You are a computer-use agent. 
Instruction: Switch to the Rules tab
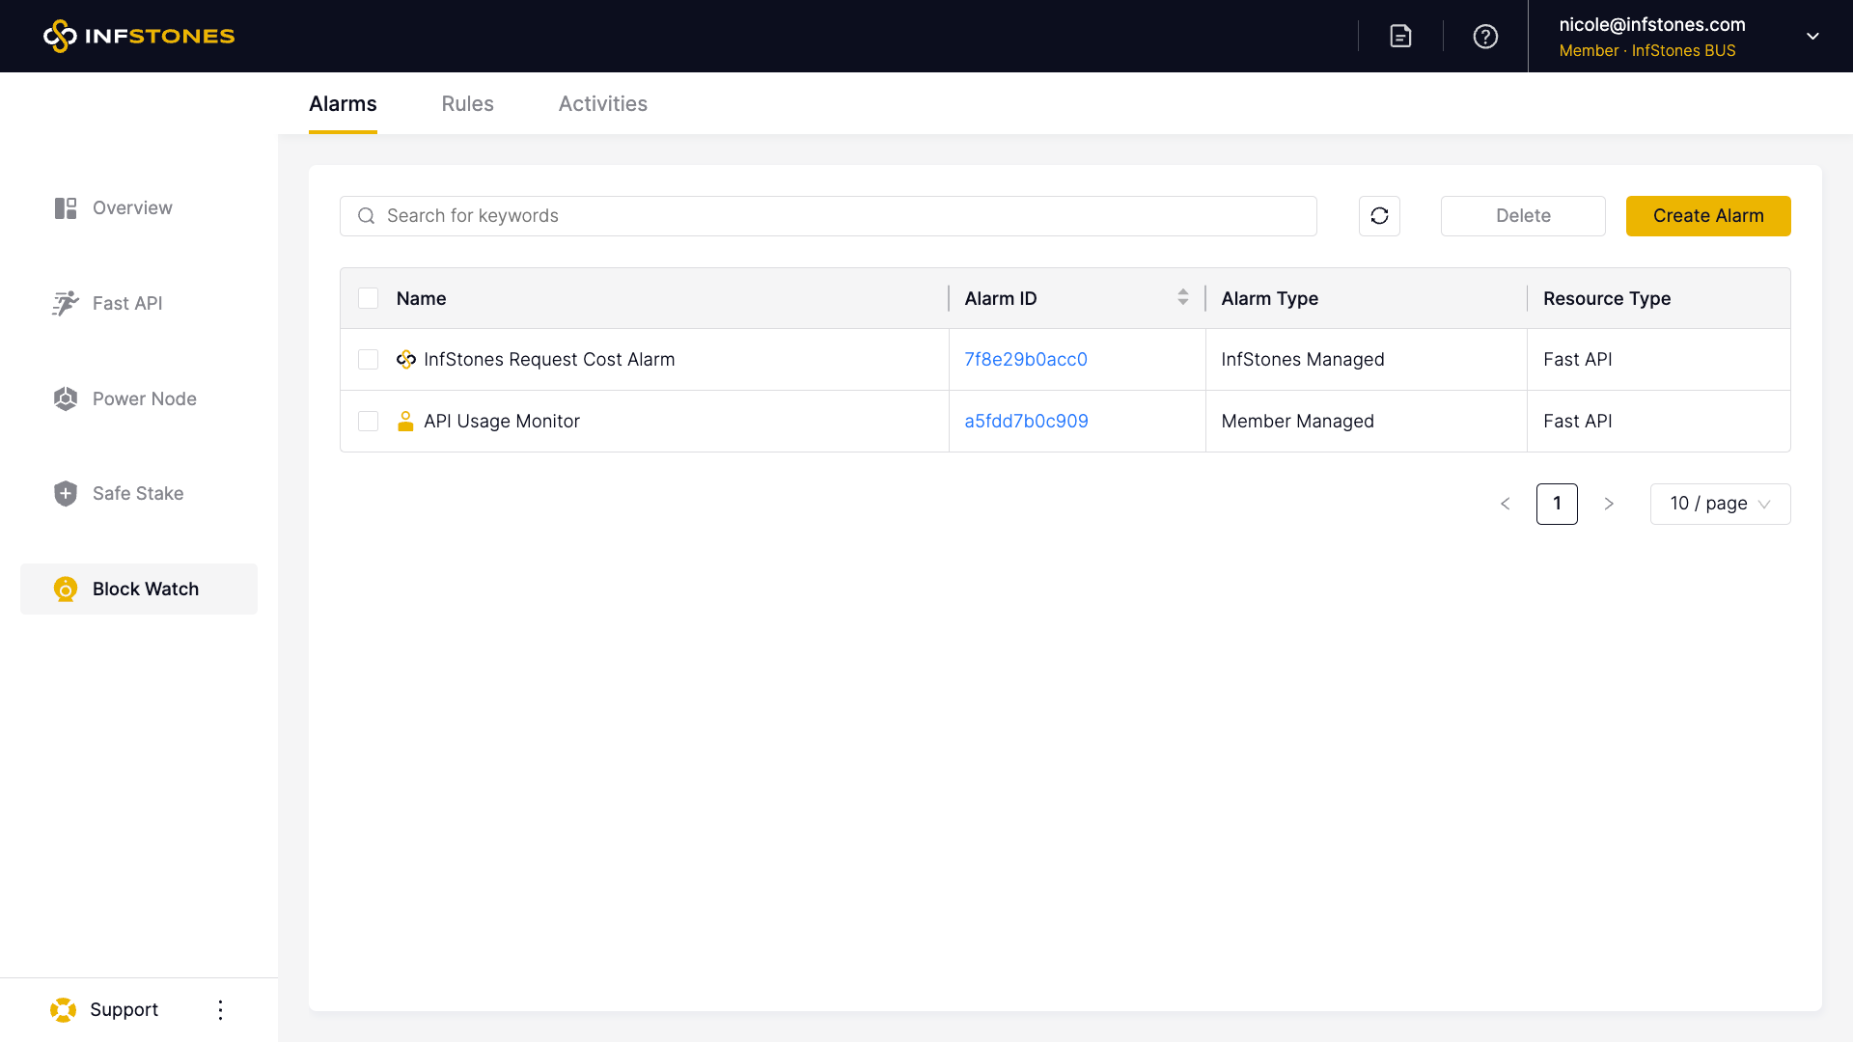click(x=467, y=104)
